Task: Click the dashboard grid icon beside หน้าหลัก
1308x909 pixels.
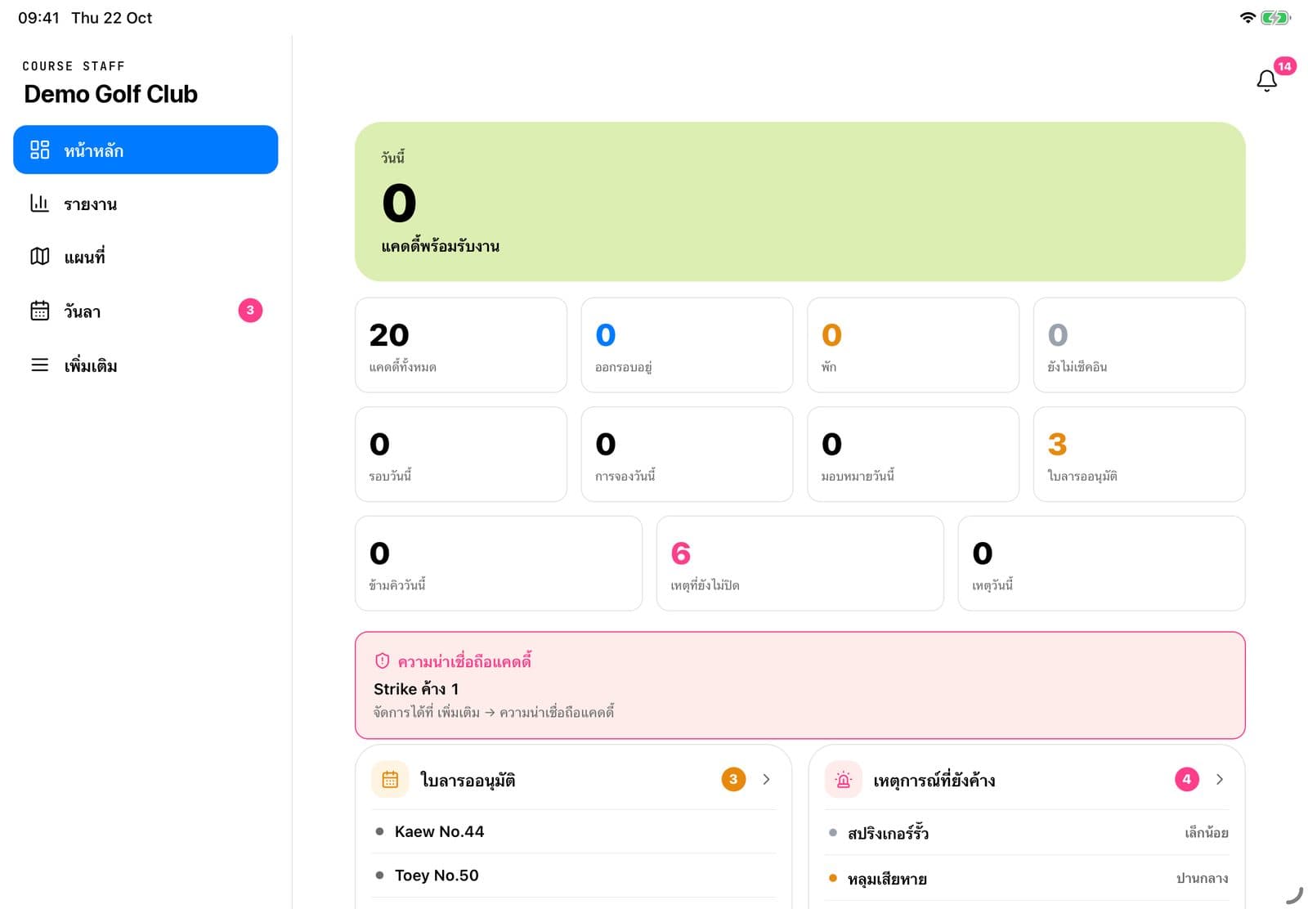Action: point(40,150)
